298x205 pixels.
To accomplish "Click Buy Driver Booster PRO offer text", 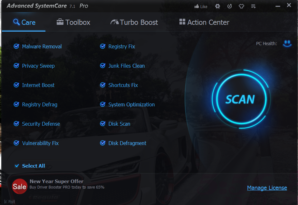I will pyautogui.click(x=67, y=187).
